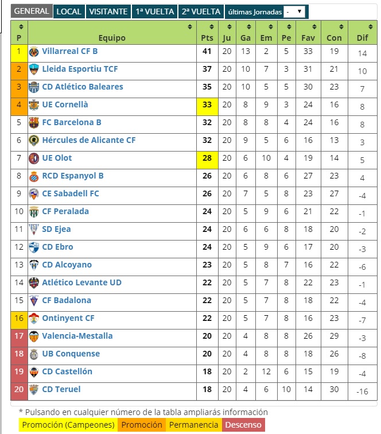The height and width of the screenshot is (434, 381).
Task: Click the Hércules de Alicante CF crest
Action: pos(34,141)
